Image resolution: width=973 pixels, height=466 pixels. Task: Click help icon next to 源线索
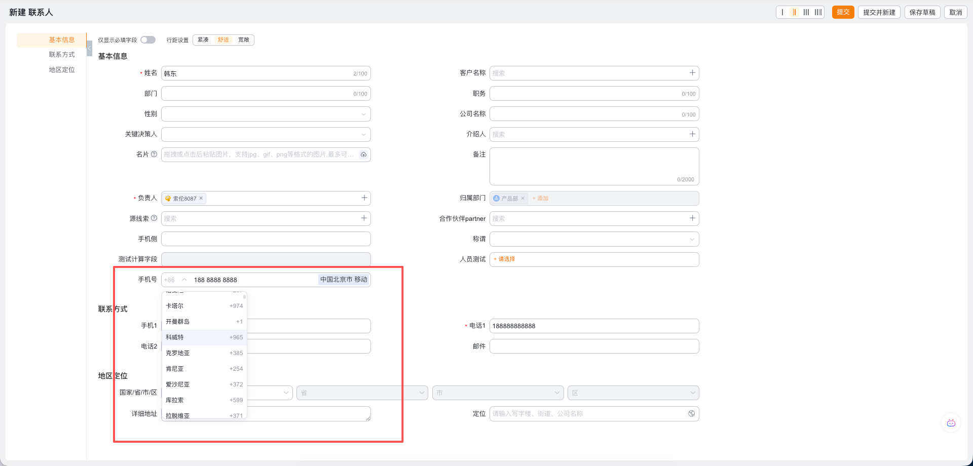tap(154, 218)
